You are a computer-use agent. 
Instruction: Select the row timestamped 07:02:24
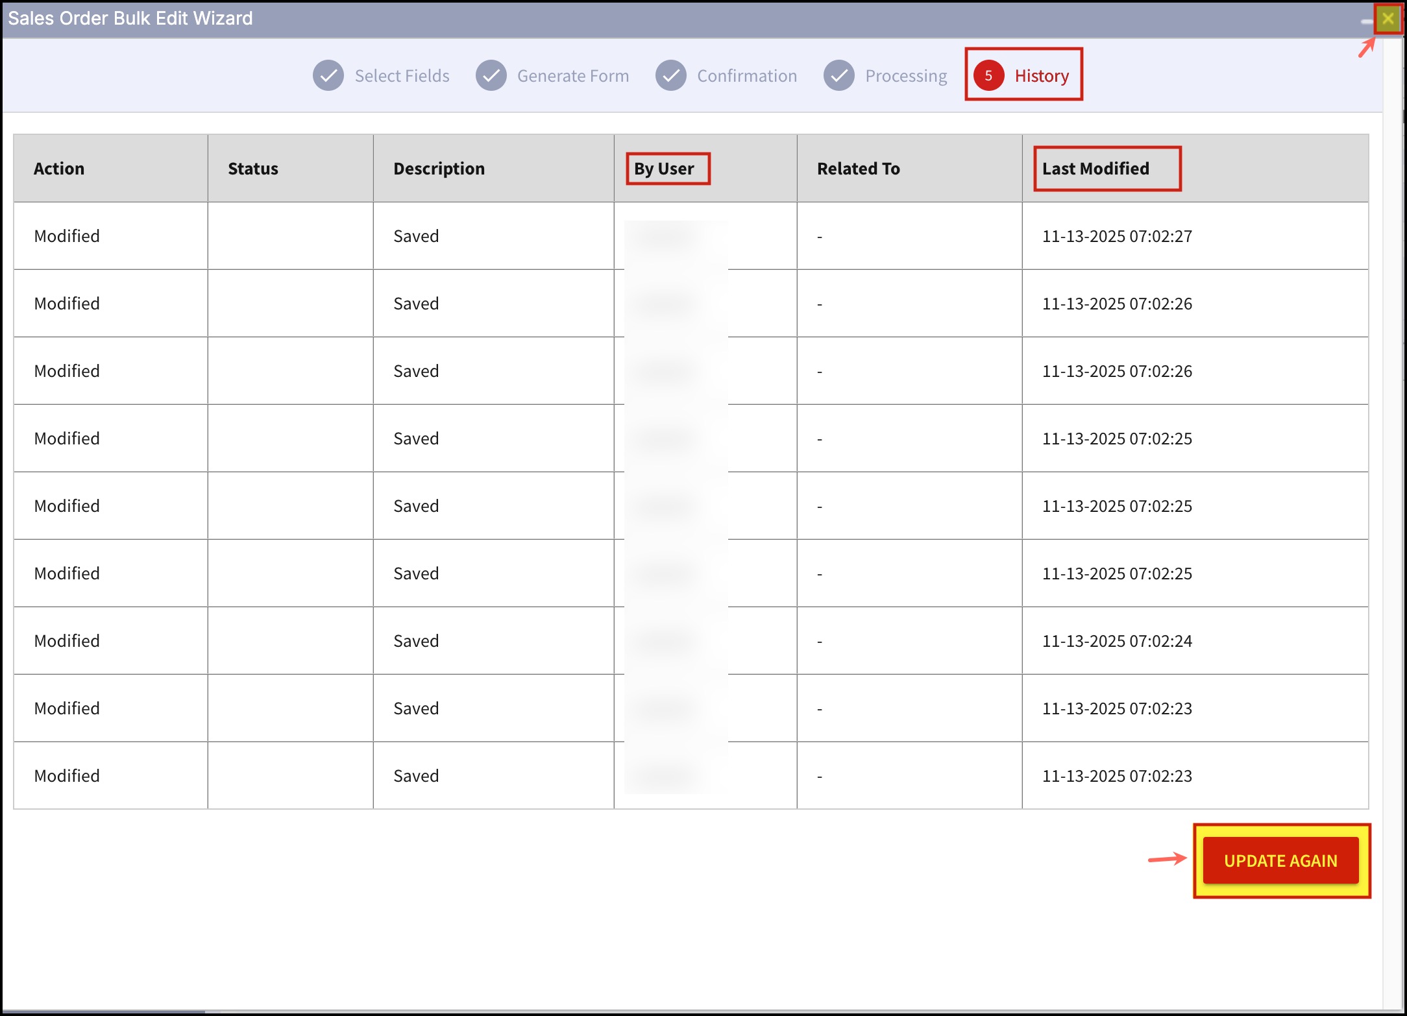[x=1116, y=641]
